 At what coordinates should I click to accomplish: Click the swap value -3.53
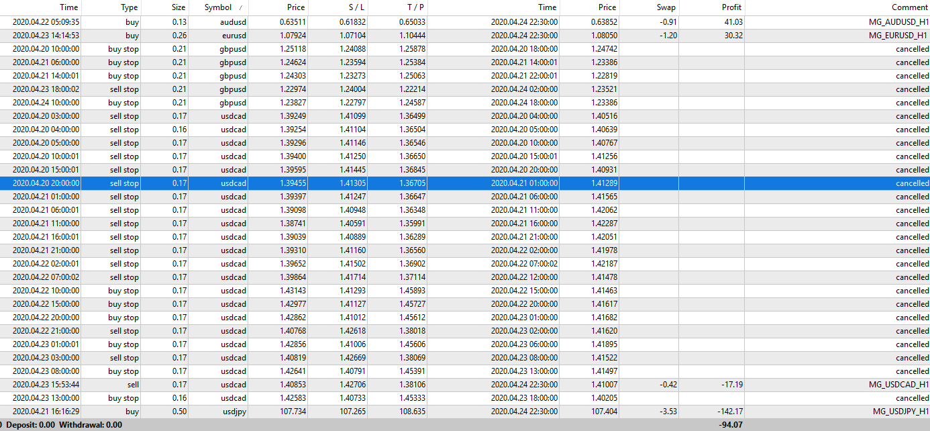tap(668, 412)
